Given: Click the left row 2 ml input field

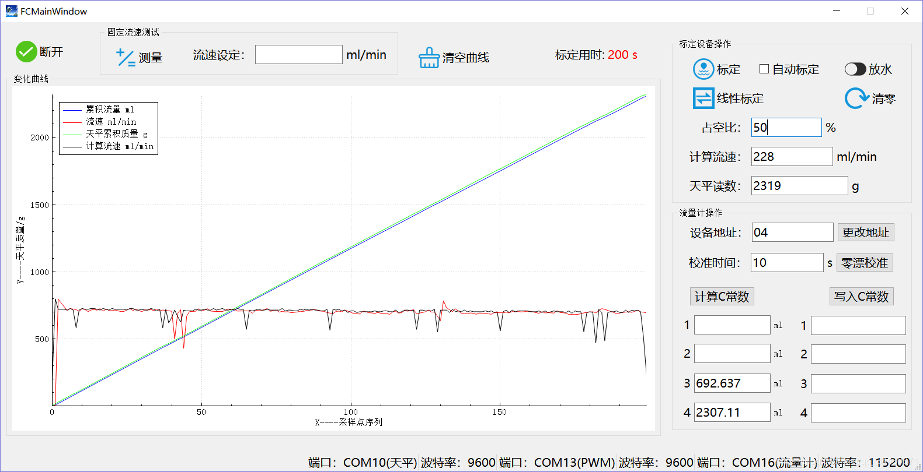Looking at the screenshot, I should pos(732,354).
